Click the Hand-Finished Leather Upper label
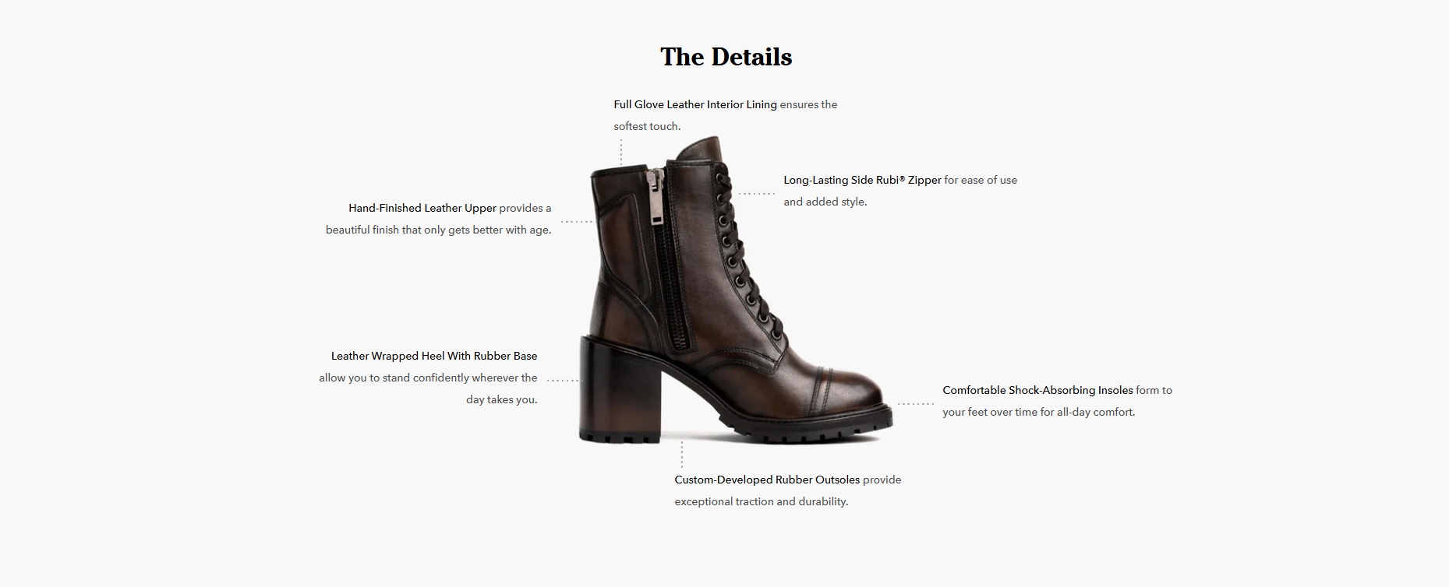Image resolution: width=1449 pixels, height=587 pixels. (422, 208)
